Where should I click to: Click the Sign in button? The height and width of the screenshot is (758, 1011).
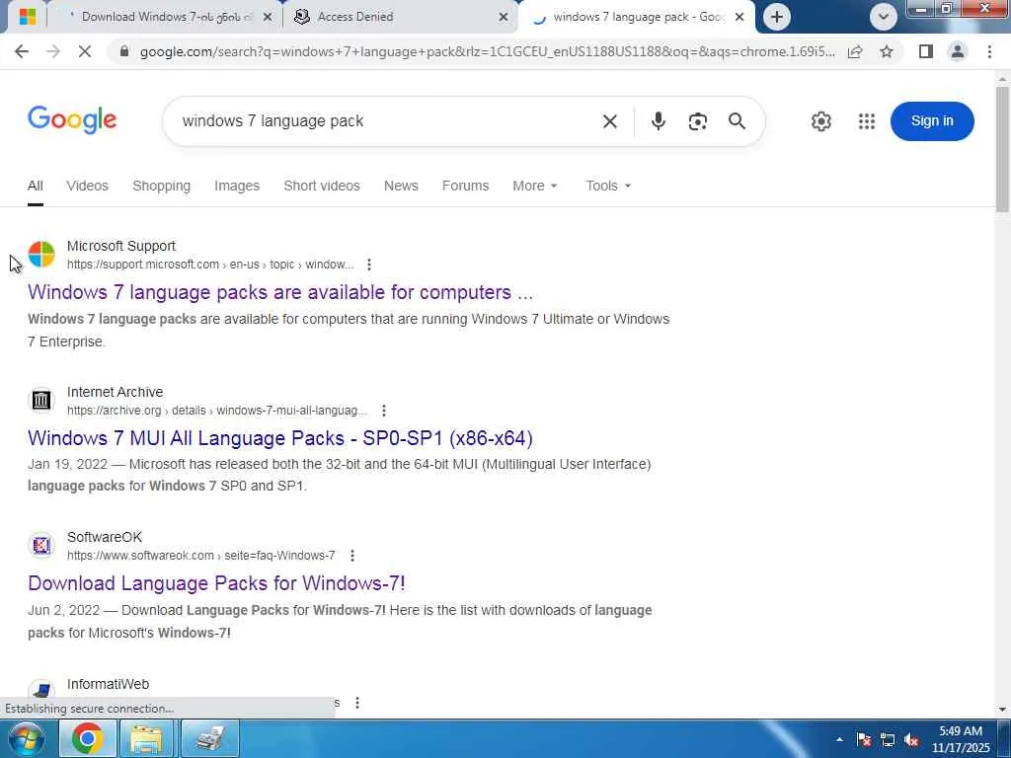point(932,121)
